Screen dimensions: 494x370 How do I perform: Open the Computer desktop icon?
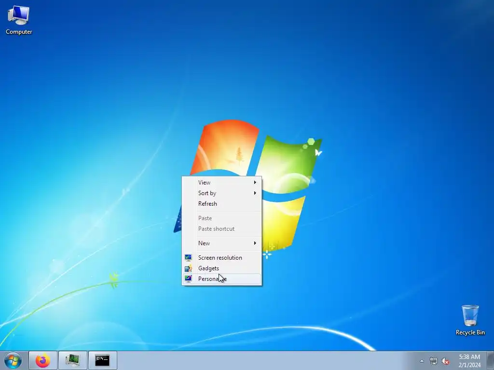point(19,20)
